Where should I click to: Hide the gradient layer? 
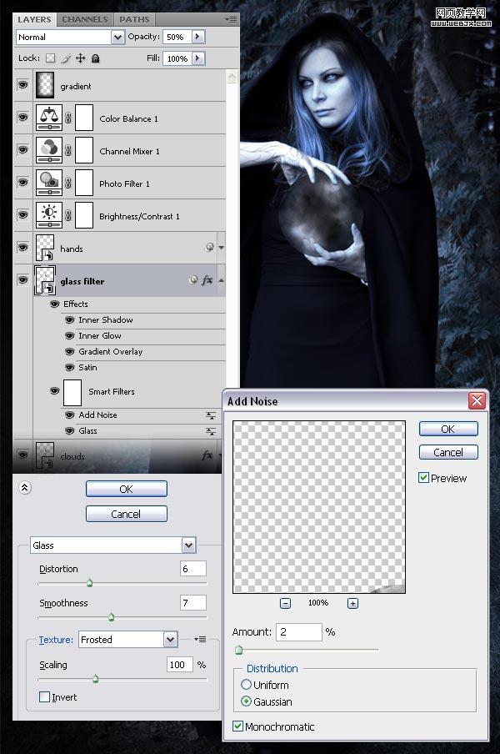pos(22,85)
